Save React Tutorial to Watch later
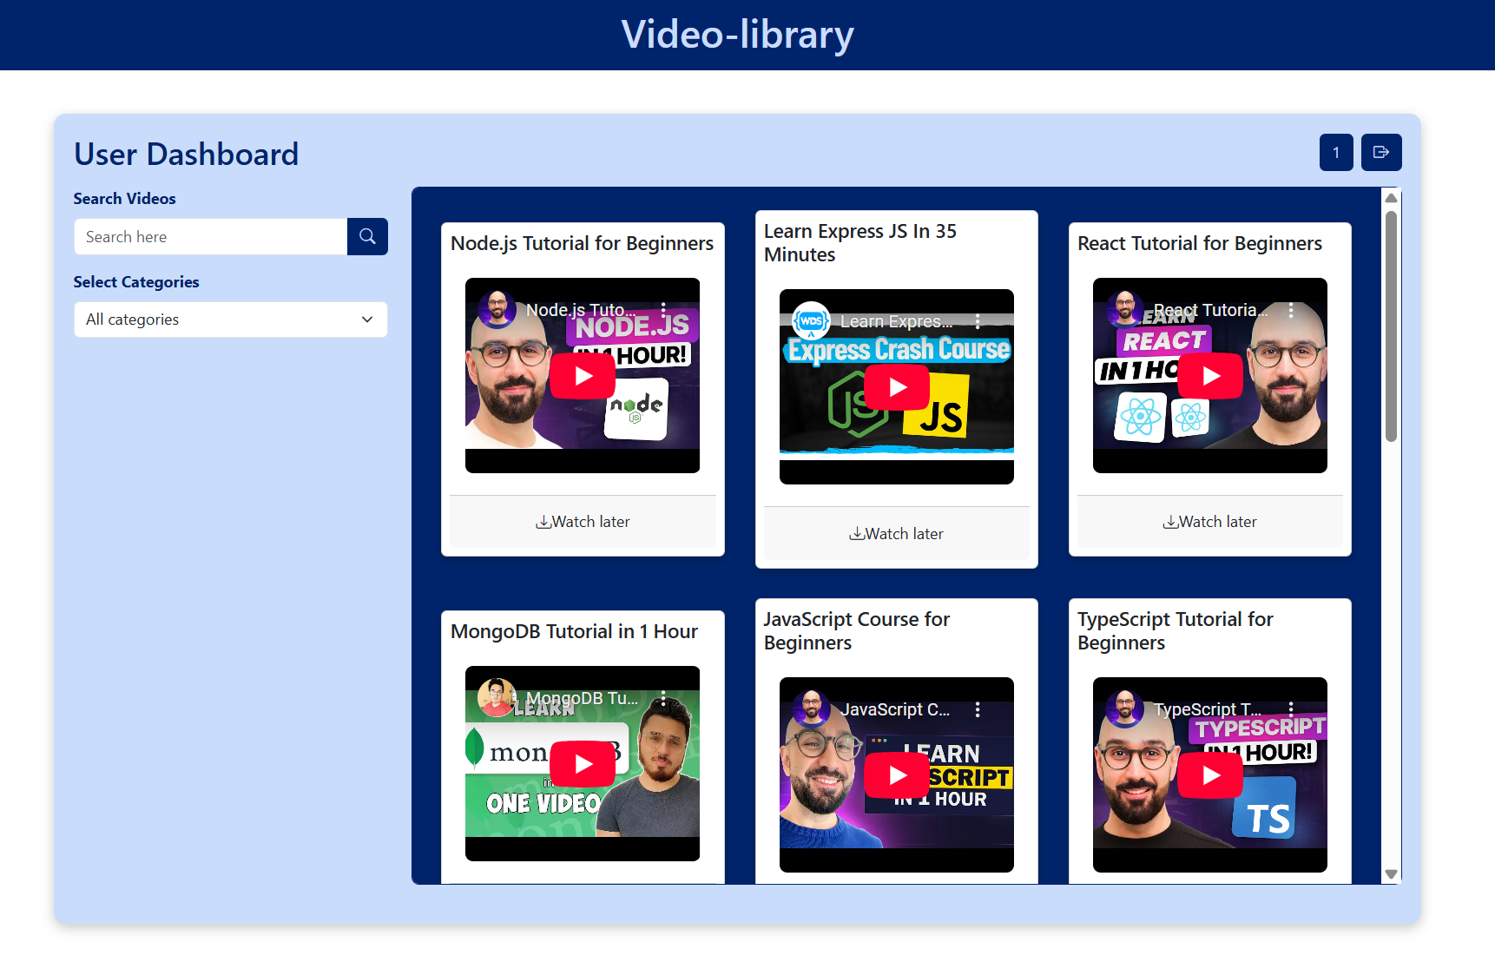This screenshot has height=962, width=1495. [x=1209, y=522]
